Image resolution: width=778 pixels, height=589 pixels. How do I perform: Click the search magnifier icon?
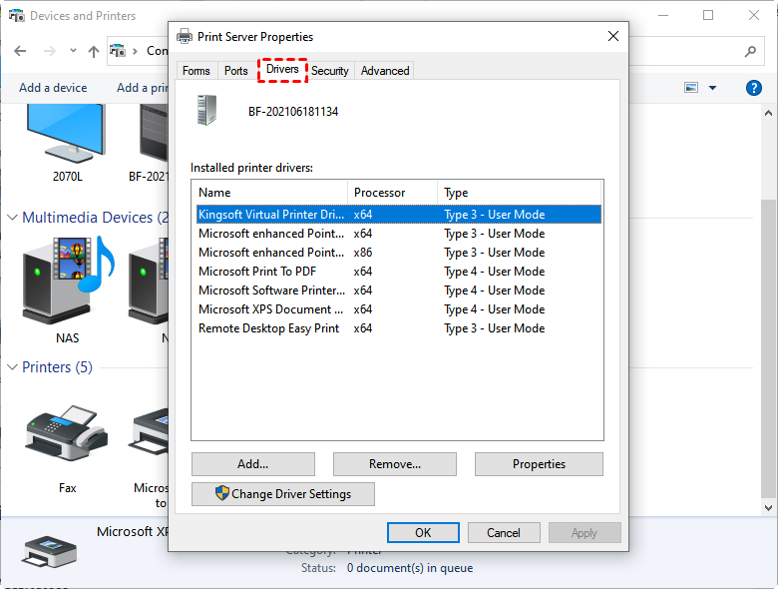point(750,51)
